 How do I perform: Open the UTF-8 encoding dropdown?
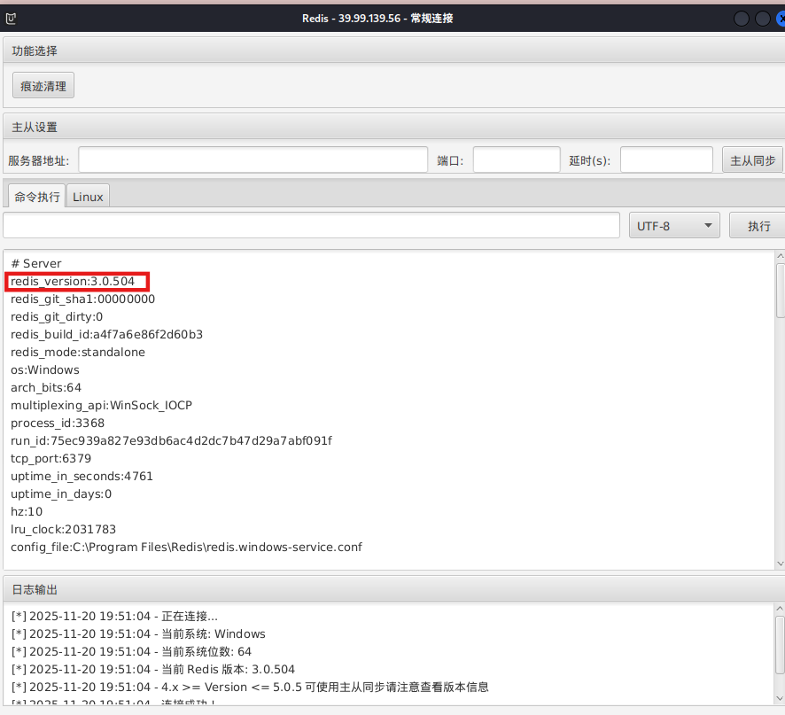[674, 226]
